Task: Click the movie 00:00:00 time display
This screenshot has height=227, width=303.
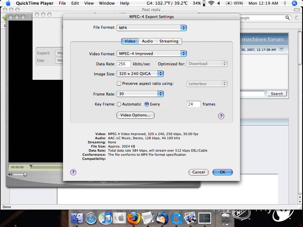Action: click(x=17, y=167)
